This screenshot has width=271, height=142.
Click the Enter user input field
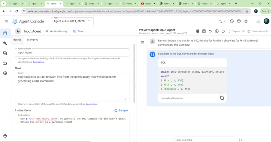tap(205, 140)
